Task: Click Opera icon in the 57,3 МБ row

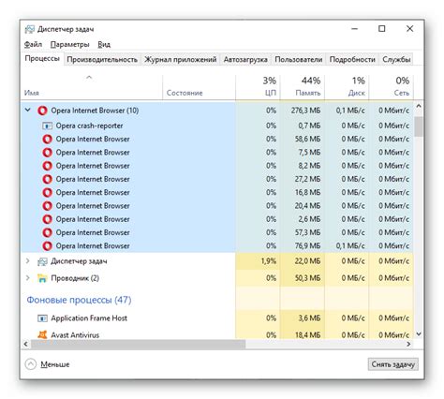Action: [47, 232]
